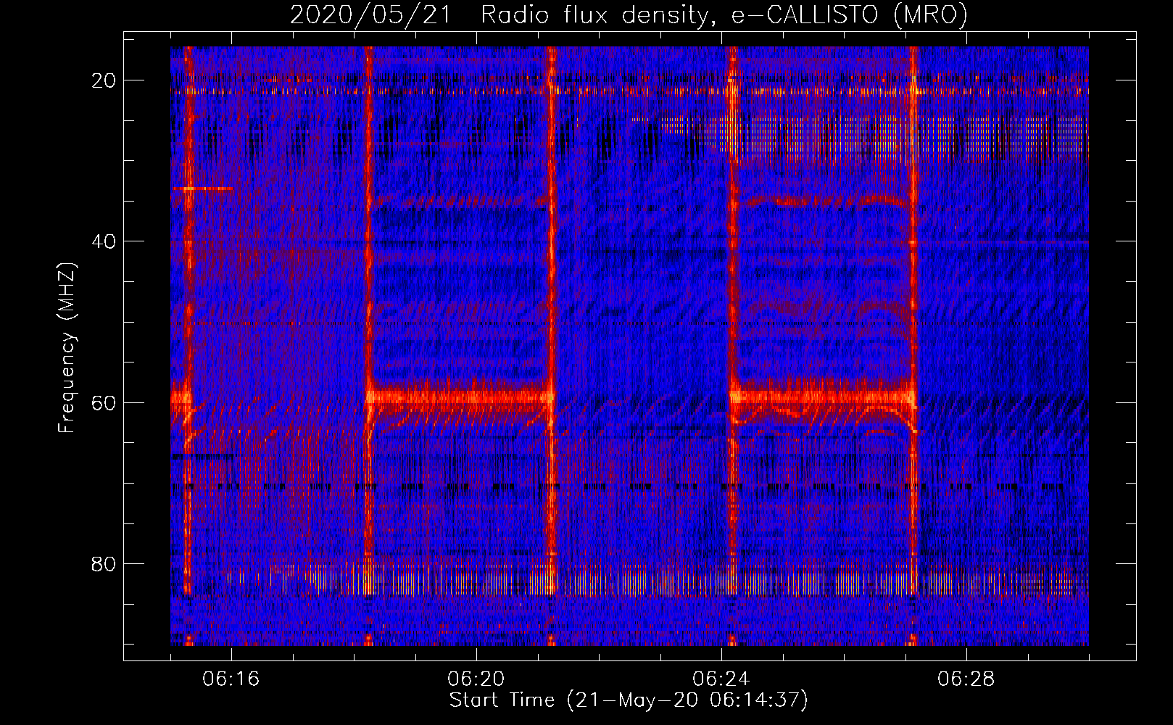Click the 'Start Time (21-May-20 06:14:37)' label

[629, 700]
